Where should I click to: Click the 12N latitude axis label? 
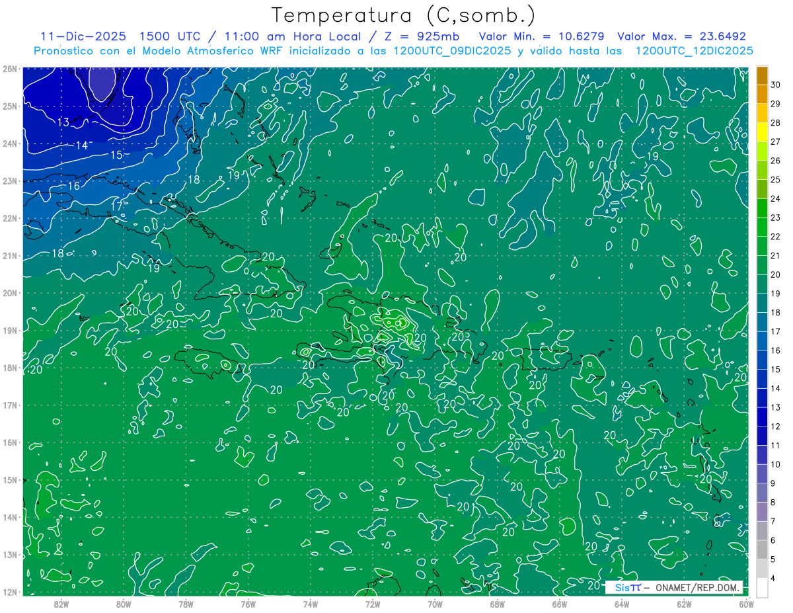(9, 592)
